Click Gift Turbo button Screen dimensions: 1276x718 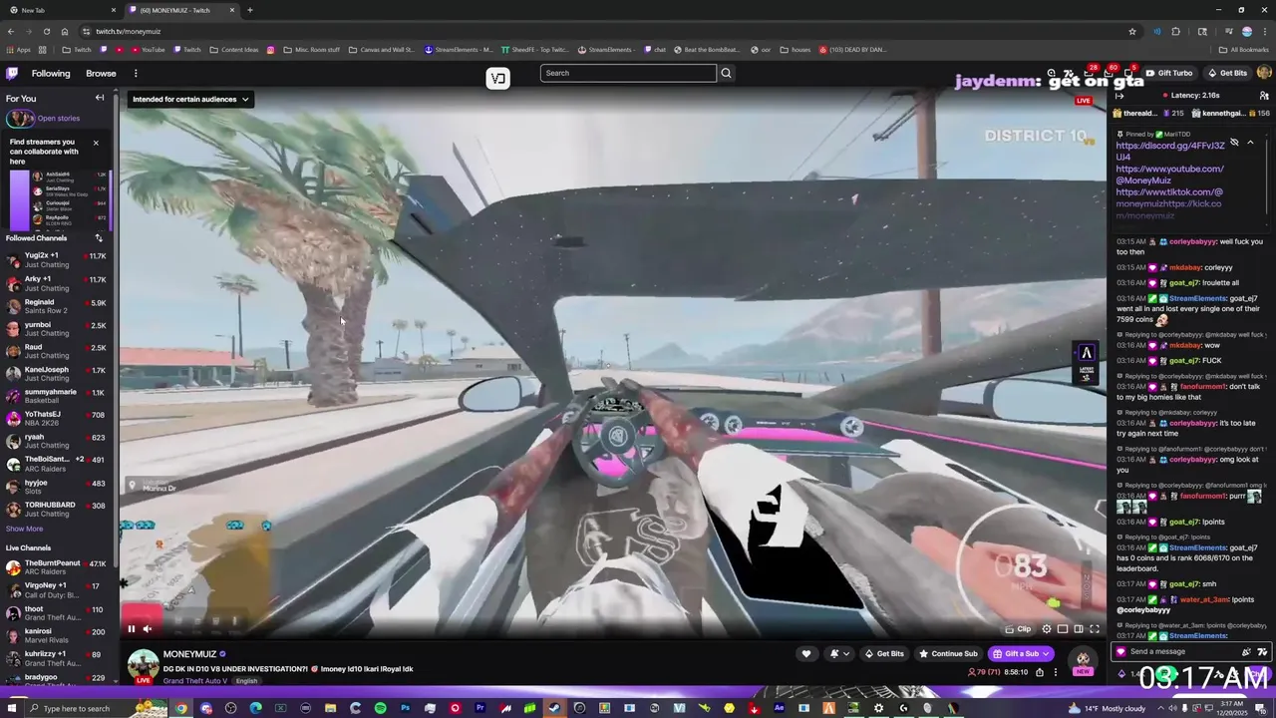pos(1169,73)
